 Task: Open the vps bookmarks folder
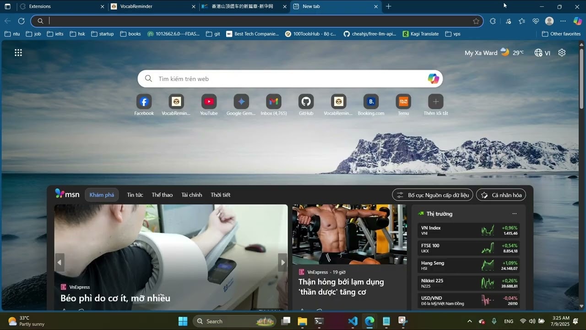click(x=452, y=34)
